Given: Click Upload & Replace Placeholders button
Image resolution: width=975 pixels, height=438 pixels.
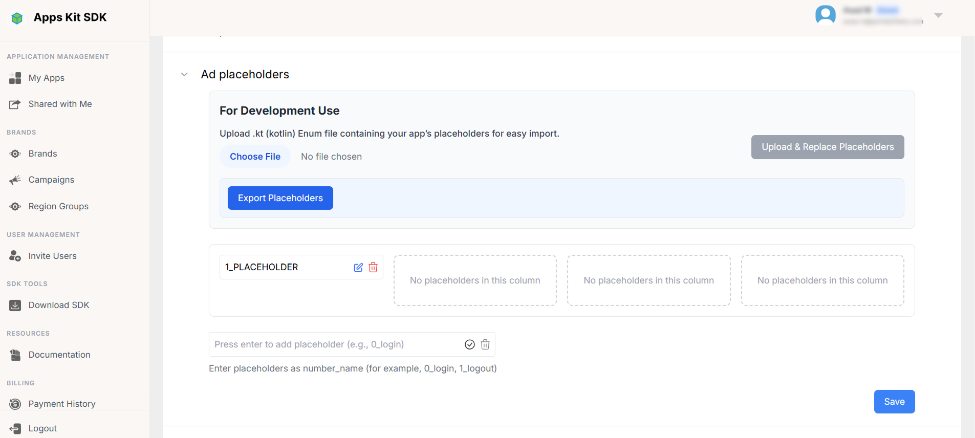Looking at the screenshot, I should click(828, 147).
